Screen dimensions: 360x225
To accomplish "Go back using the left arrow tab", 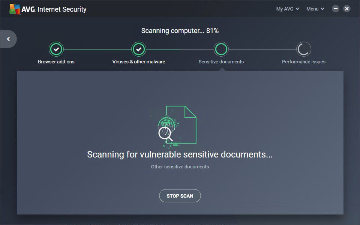I will tap(8, 39).
